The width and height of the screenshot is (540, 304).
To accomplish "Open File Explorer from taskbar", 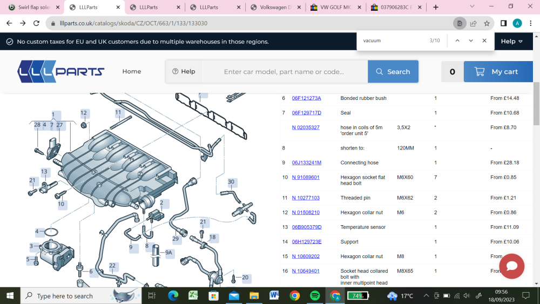I will [x=254, y=296].
